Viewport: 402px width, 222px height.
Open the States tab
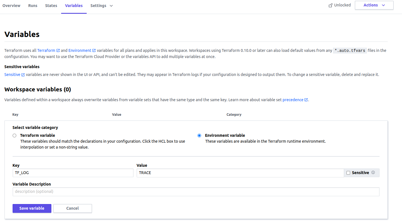click(x=51, y=5)
